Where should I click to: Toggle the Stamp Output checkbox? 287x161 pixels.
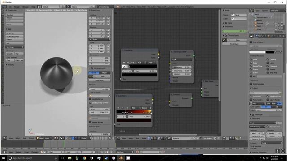tap(251, 42)
